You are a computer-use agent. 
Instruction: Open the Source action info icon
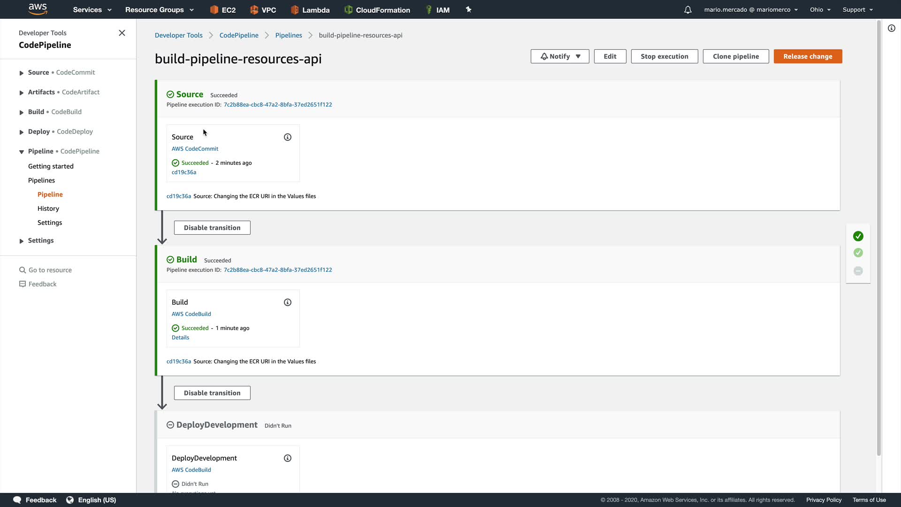(288, 137)
